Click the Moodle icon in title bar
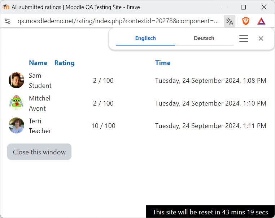This screenshot has width=275, height=218. [6, 7]
